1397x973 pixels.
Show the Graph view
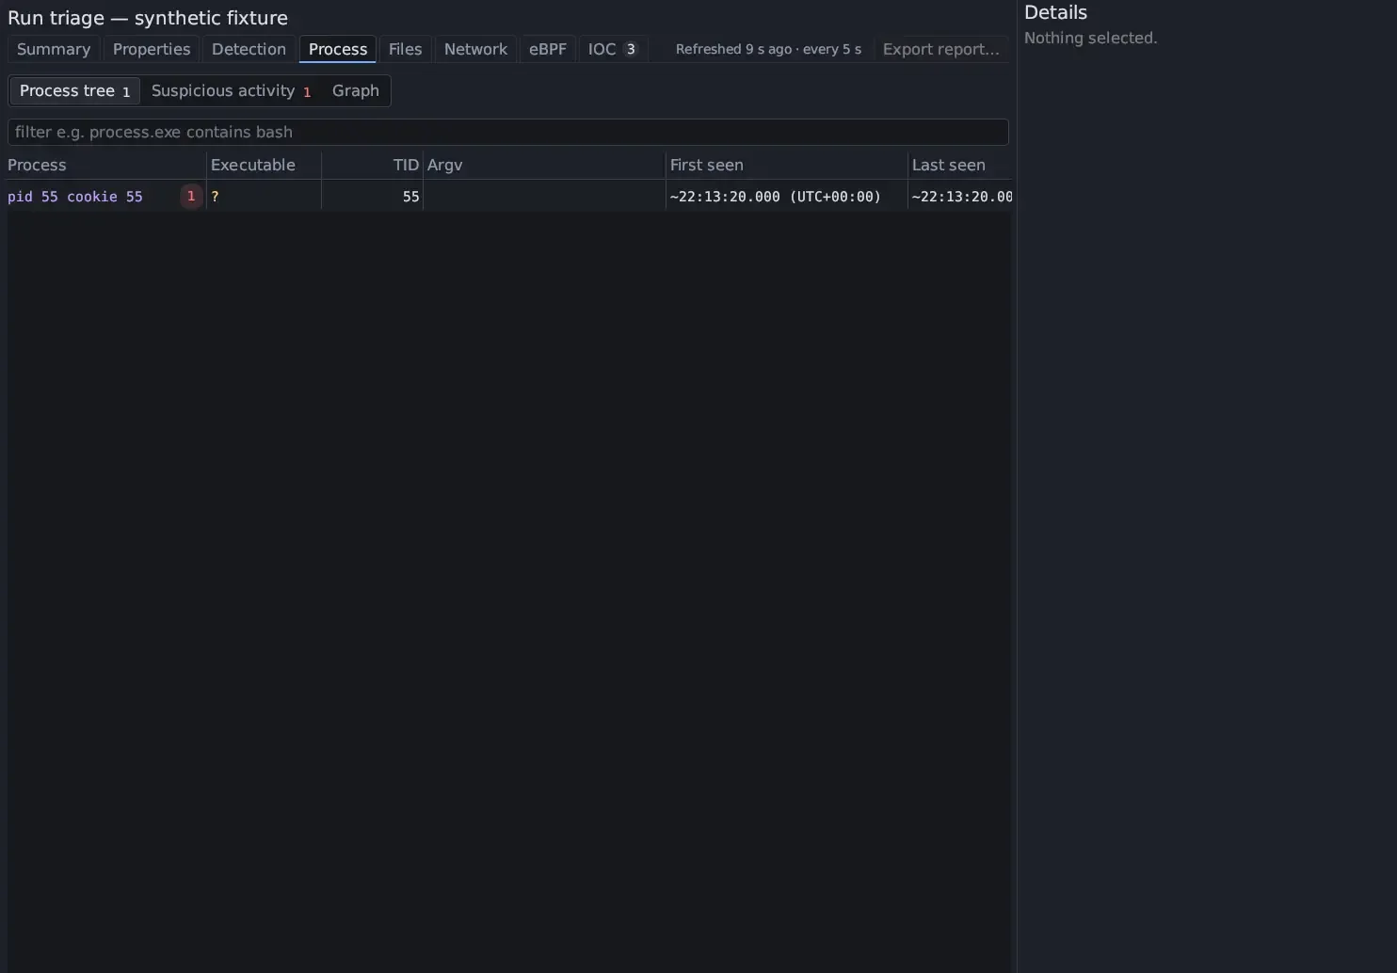(356, 91)
